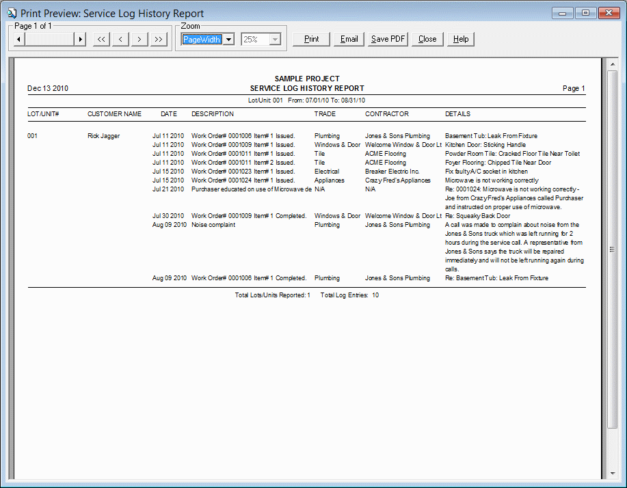Click Work Order# 0001023 Item# 1 Issued
Image resolution: width=627 pixels, height=488 pixels.
[243, 172]
